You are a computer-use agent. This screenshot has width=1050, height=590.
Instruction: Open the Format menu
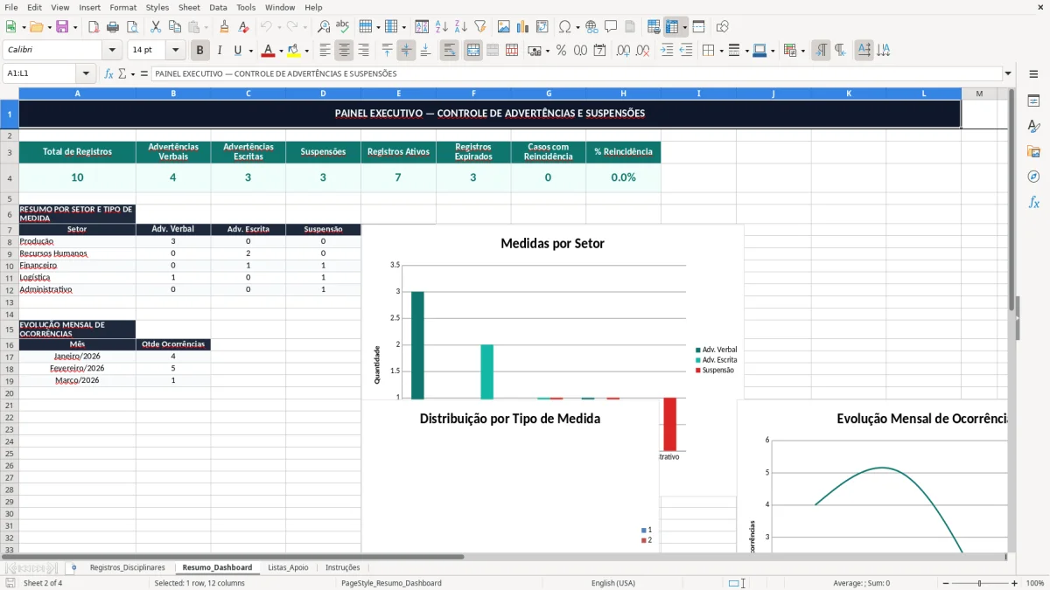click(122, 7)
